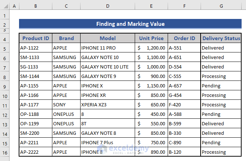Click the 'Order ID' header cell
Viewport: 246px width, 161px height.
click(184, 38)
